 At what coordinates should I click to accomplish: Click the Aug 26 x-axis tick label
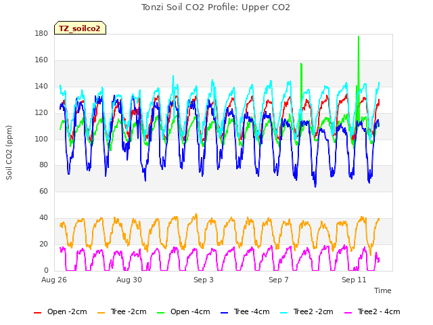click(x=54, y=280)
